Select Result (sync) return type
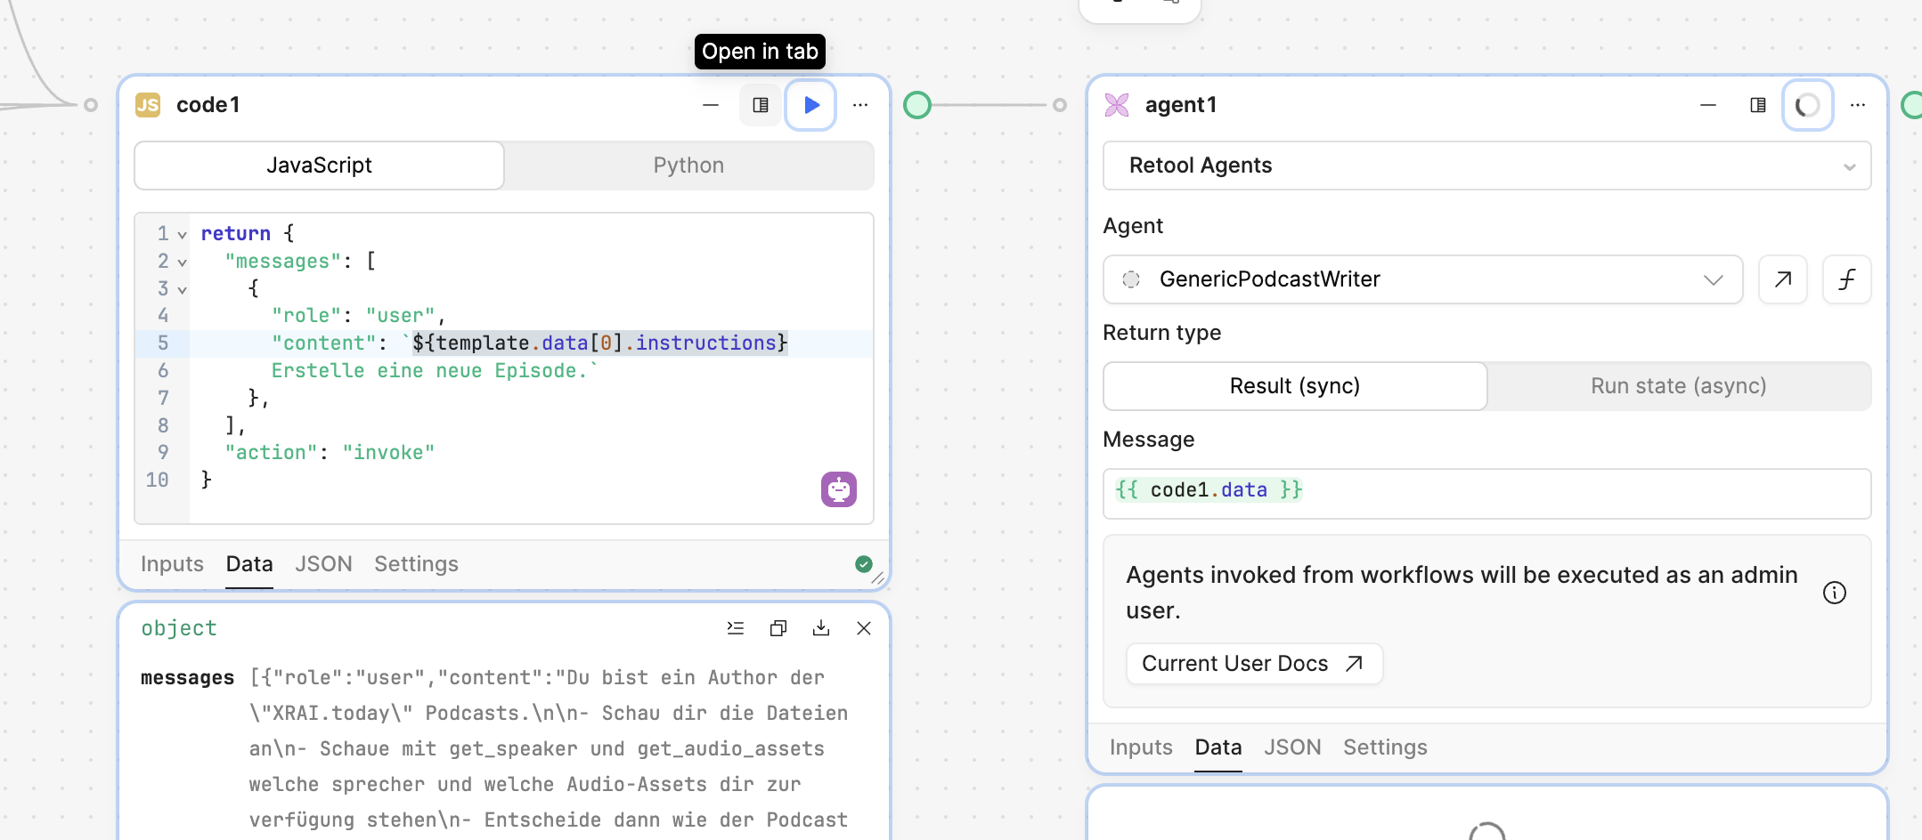Screen dimensions: 1922x840 point(1295,386)
